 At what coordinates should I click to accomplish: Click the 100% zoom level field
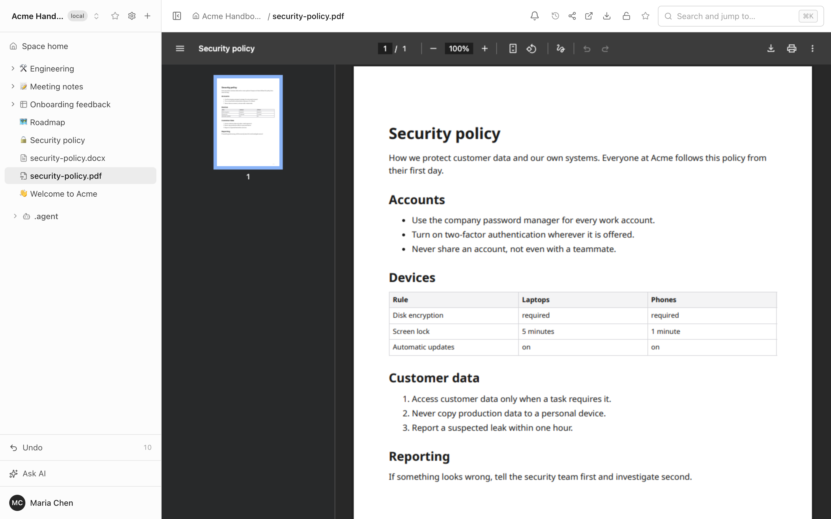point(459,49)
